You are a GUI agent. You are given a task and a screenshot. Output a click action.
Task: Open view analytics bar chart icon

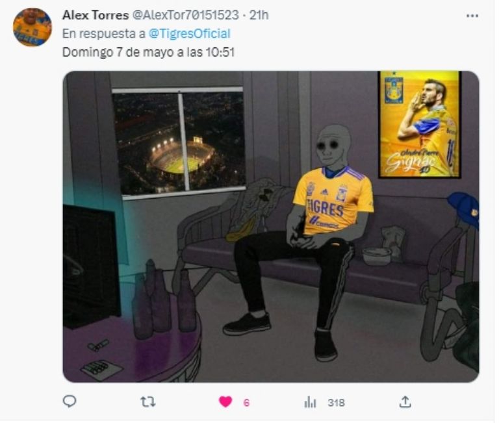[310, 403]
